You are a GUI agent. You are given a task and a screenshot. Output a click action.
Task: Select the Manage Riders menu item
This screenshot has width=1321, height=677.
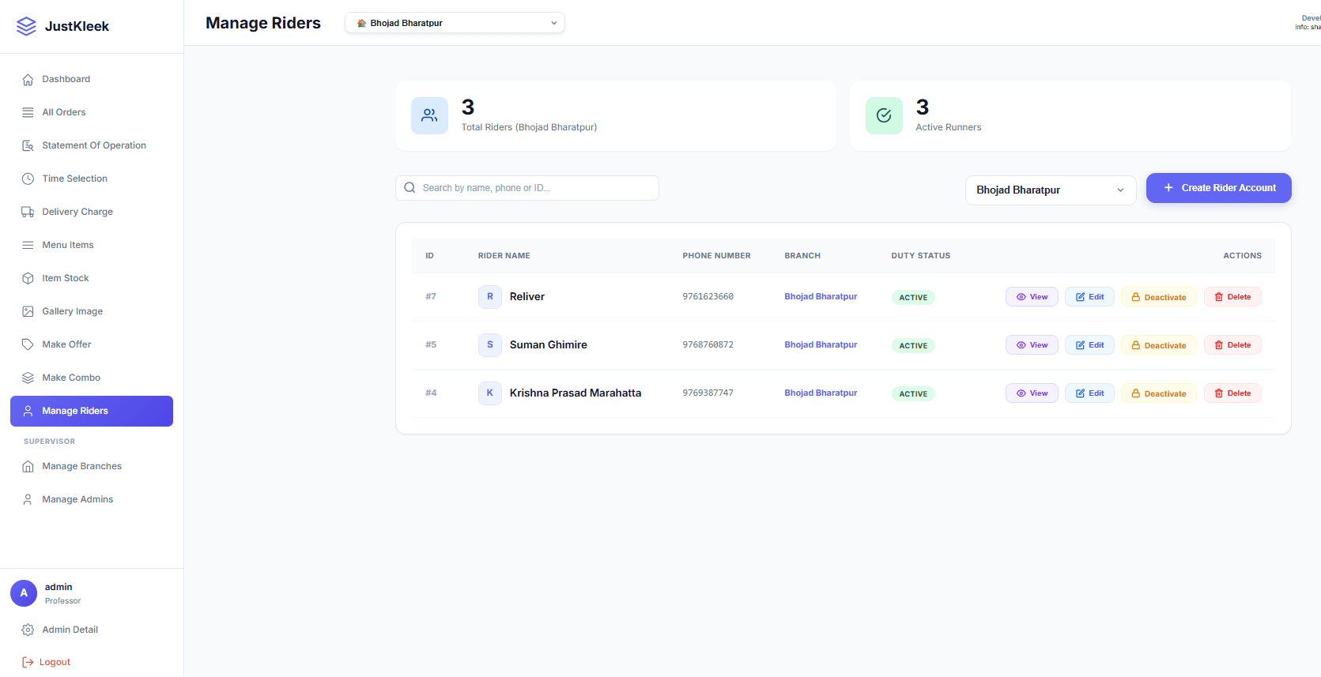[92, 411]
